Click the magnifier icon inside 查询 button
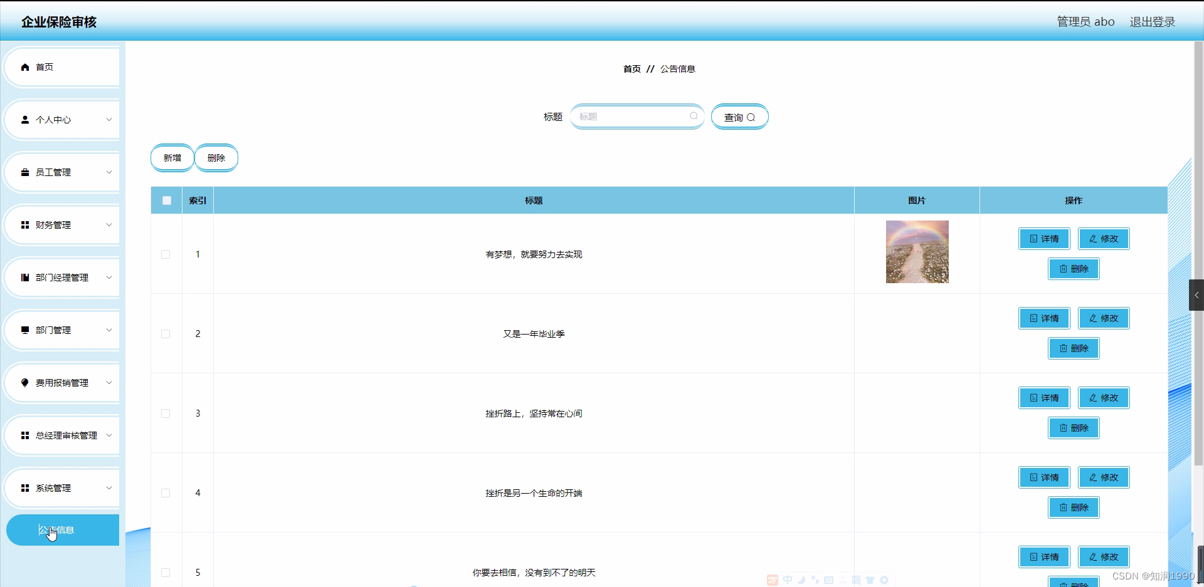 [x=752, y=117]
